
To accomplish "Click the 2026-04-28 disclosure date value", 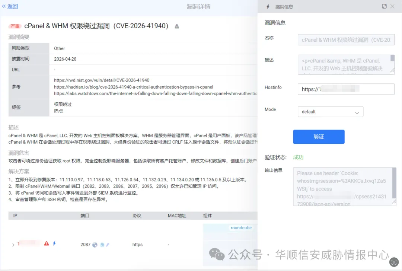I will [x=65, y=59].
